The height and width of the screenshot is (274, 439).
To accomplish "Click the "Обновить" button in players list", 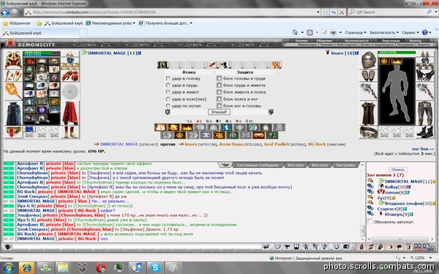I will tap(398, 170).
